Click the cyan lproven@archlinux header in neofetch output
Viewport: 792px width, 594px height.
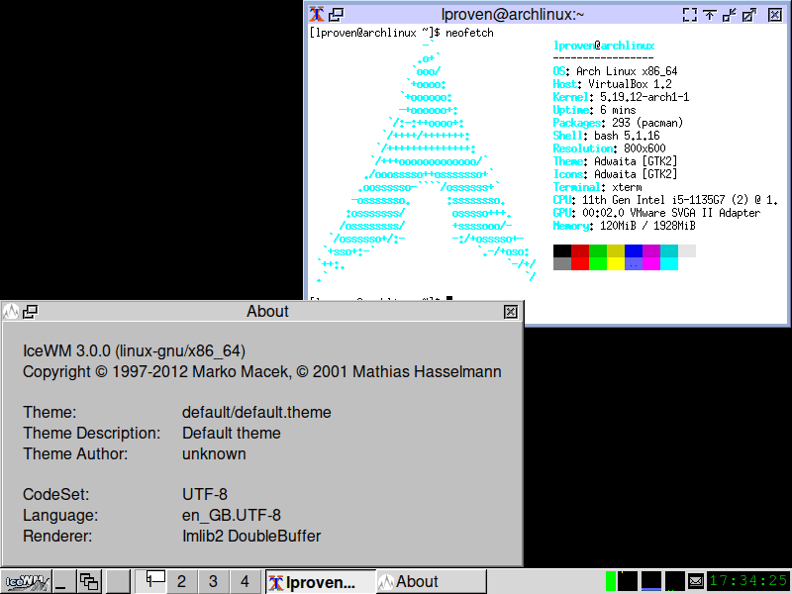point(604,46)
